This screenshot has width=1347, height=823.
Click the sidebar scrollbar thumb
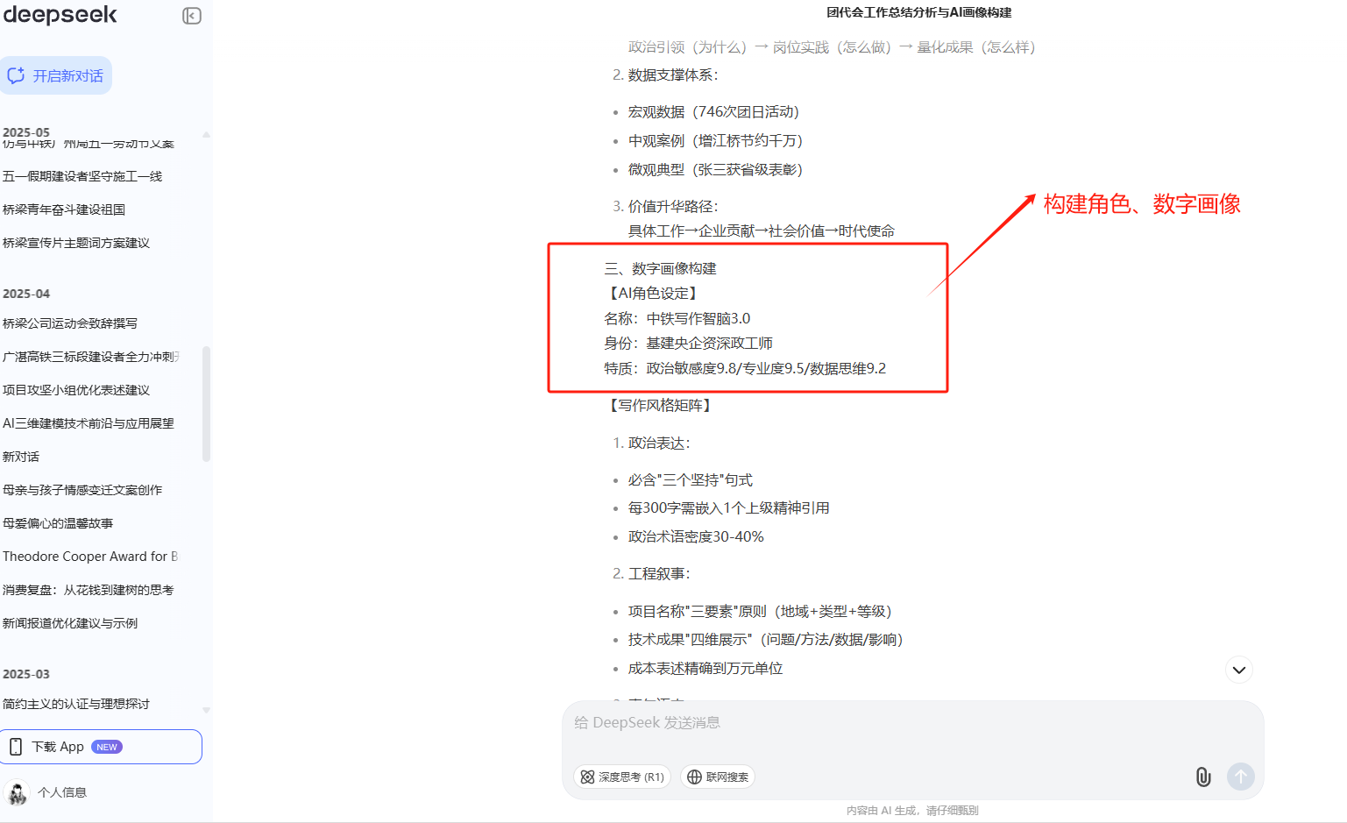click(206, 403)
